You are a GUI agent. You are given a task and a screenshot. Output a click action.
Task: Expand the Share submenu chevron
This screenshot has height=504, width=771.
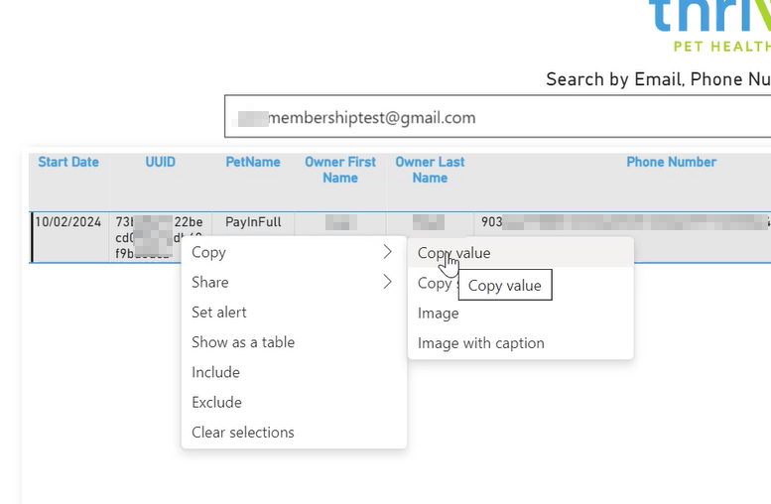387,282
